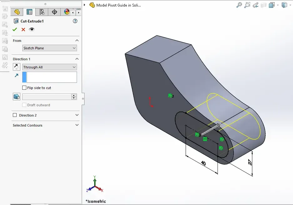Click the panel collapse handle on divider
293x205 pixels.
click(83, 99)
